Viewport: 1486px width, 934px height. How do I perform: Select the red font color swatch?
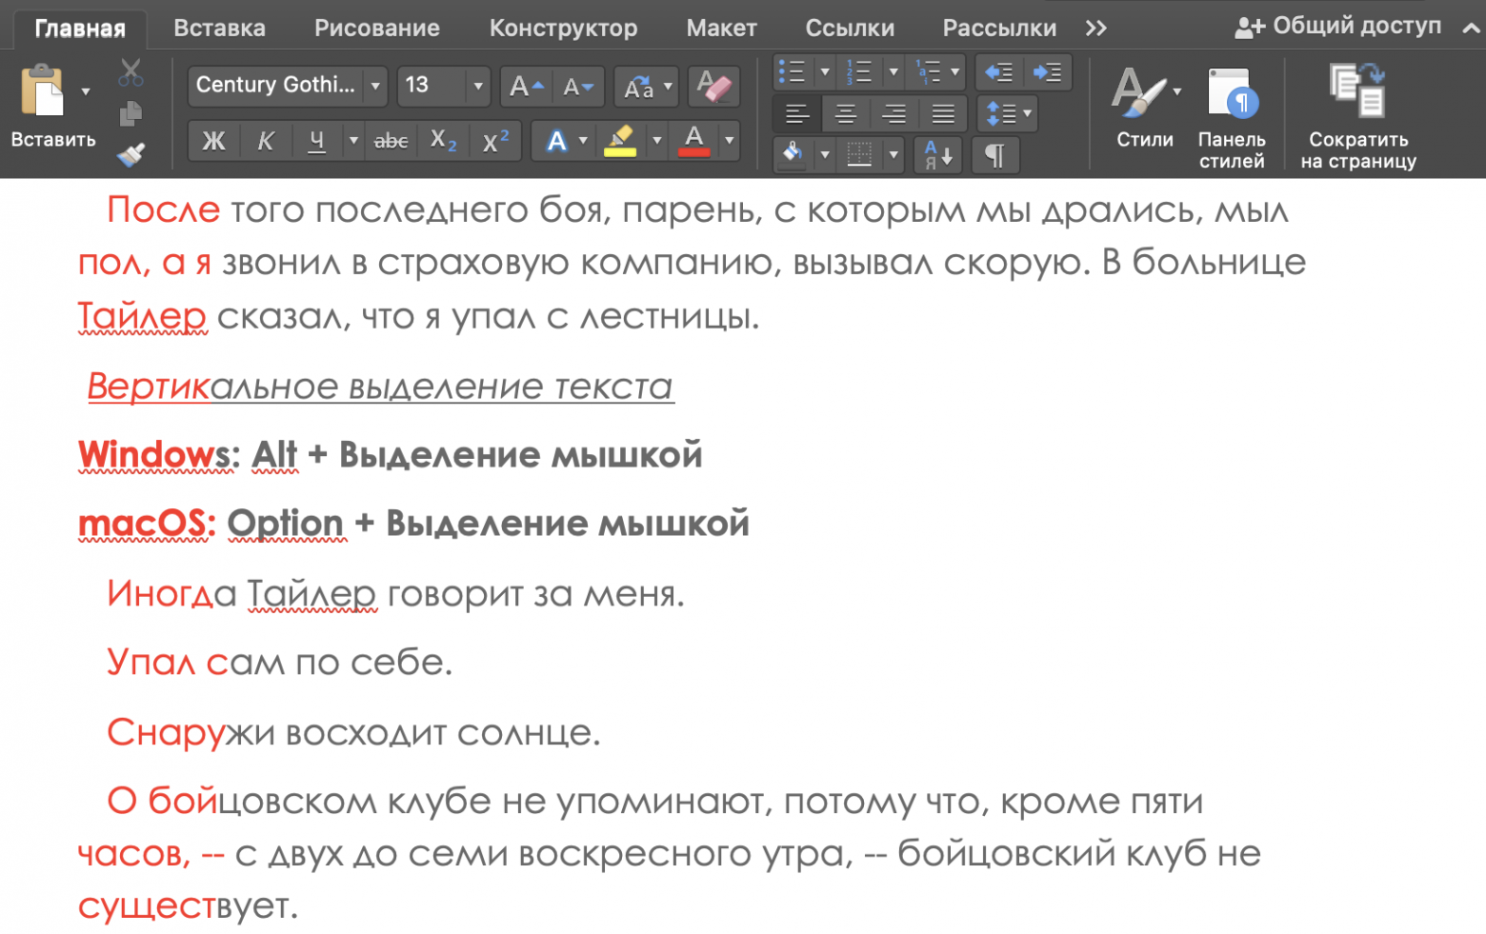click(694, 141)
